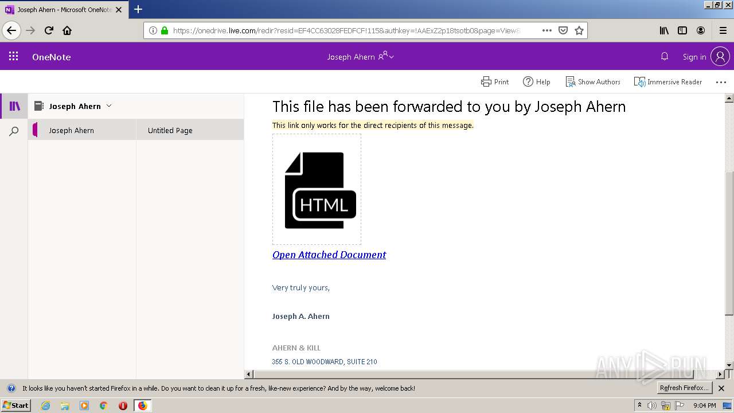This screenshot has width=734, height=413.
Task: Bookmark this page with the star
Action: 579,30
